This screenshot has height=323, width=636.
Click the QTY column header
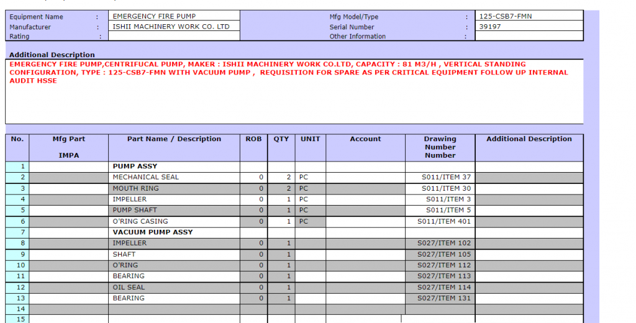click(281, 139)
